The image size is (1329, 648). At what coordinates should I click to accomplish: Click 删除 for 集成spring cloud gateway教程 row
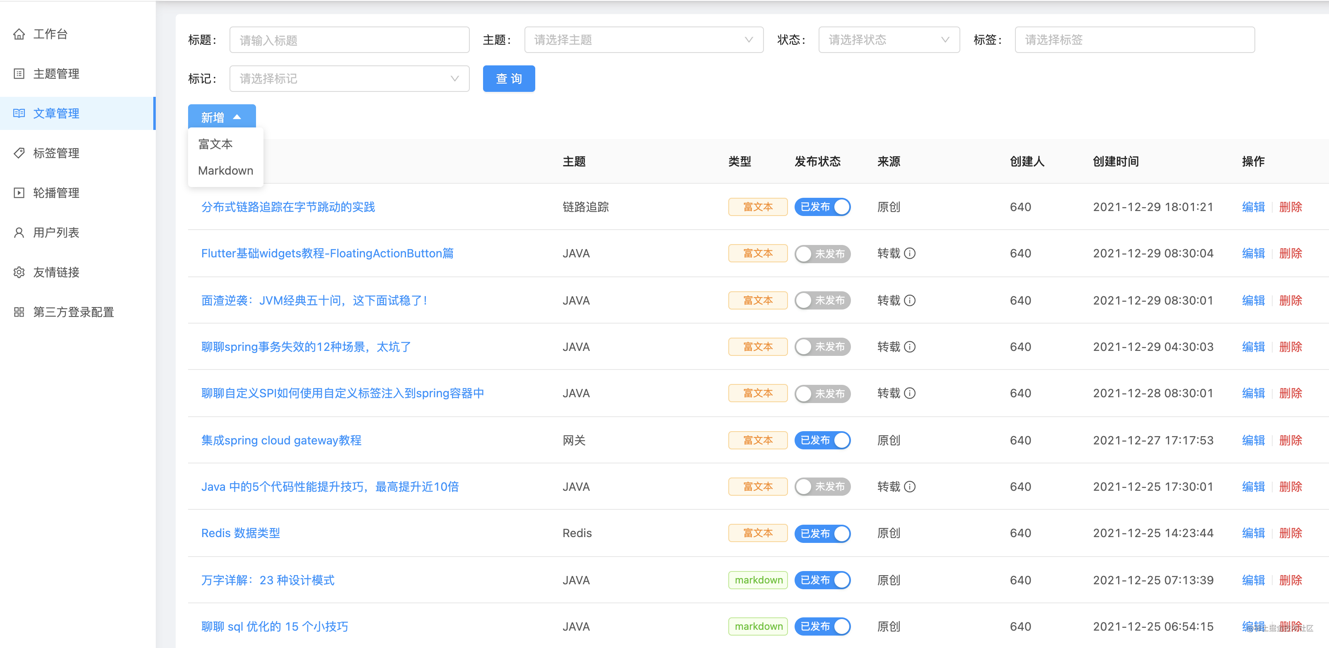point(1290,440)
